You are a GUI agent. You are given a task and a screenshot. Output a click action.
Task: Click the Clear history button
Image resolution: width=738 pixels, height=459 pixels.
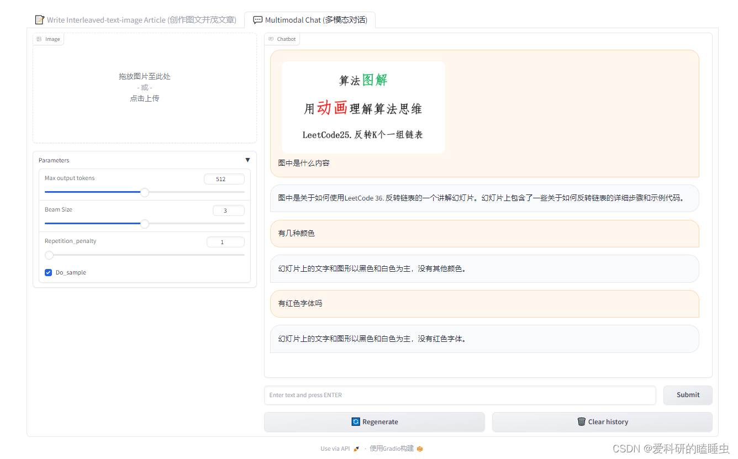coord(602,422)
